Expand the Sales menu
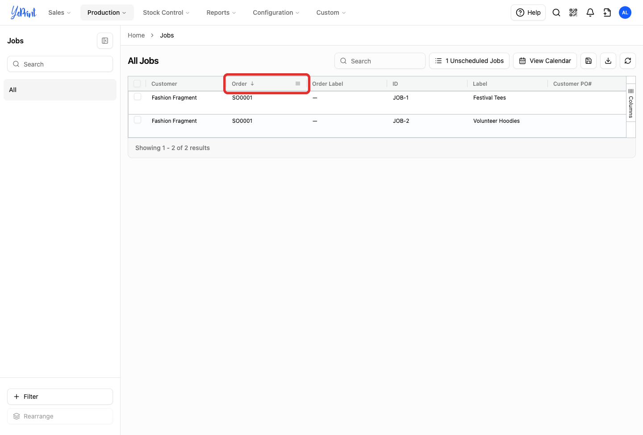This screenshot has height=435, width=643. tap(59, 13)
